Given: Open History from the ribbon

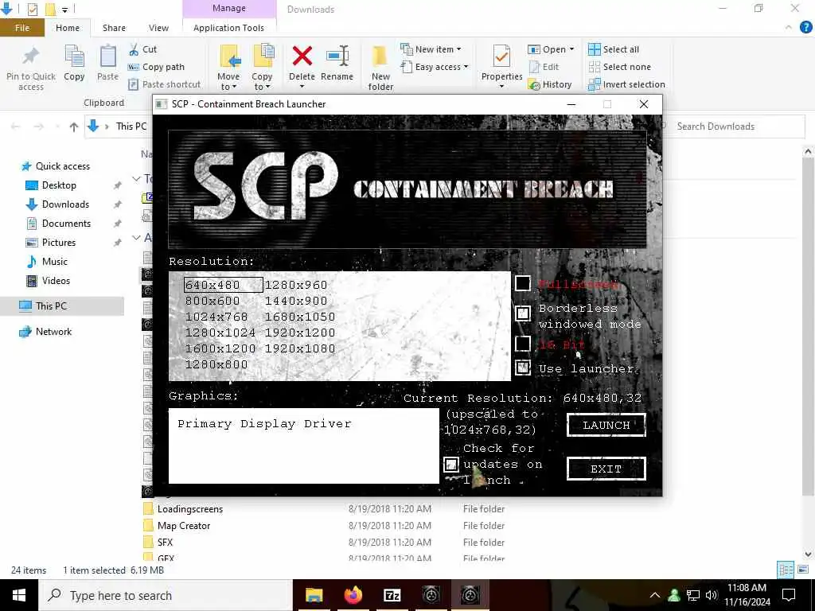Looking at the screenshot, I should click(x=550, y=84).
